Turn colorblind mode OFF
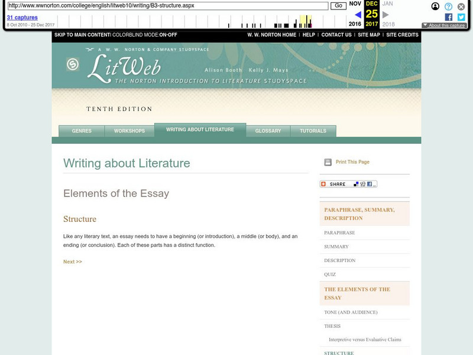This screenshot has width=473, height=355. [173, 35]
